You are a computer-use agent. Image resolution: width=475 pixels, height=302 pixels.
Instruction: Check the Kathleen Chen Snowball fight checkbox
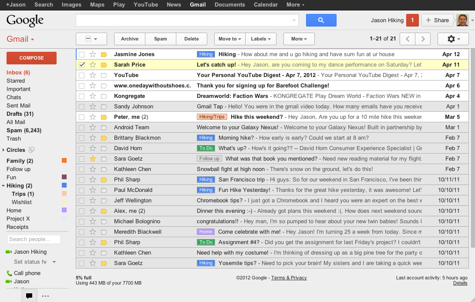[x=82, y=169]
